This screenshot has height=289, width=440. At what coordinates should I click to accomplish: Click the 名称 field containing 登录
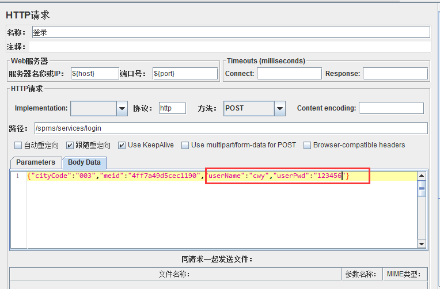click(x=231, y=32)
